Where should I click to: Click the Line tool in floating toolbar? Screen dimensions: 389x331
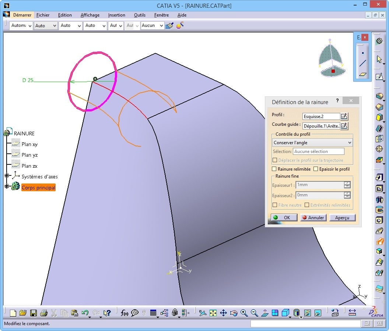point(363,63)
